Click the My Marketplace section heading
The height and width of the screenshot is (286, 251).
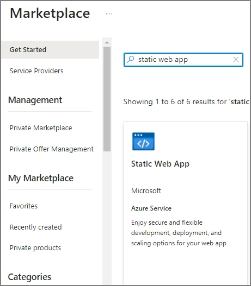coord(41,178)
